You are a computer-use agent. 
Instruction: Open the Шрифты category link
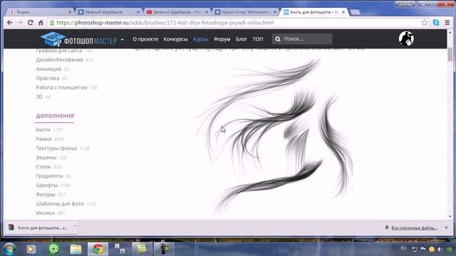(47, 186)
